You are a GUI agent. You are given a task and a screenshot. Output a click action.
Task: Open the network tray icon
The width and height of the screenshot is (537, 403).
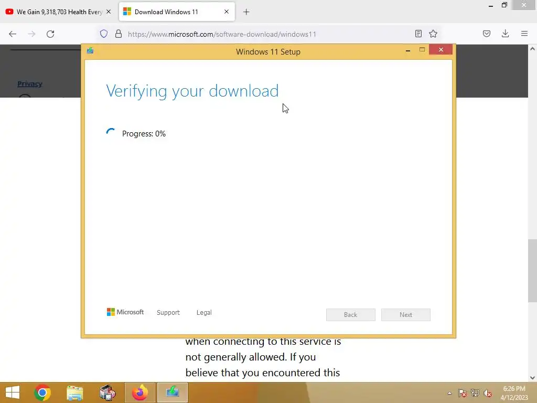point(475,393)
